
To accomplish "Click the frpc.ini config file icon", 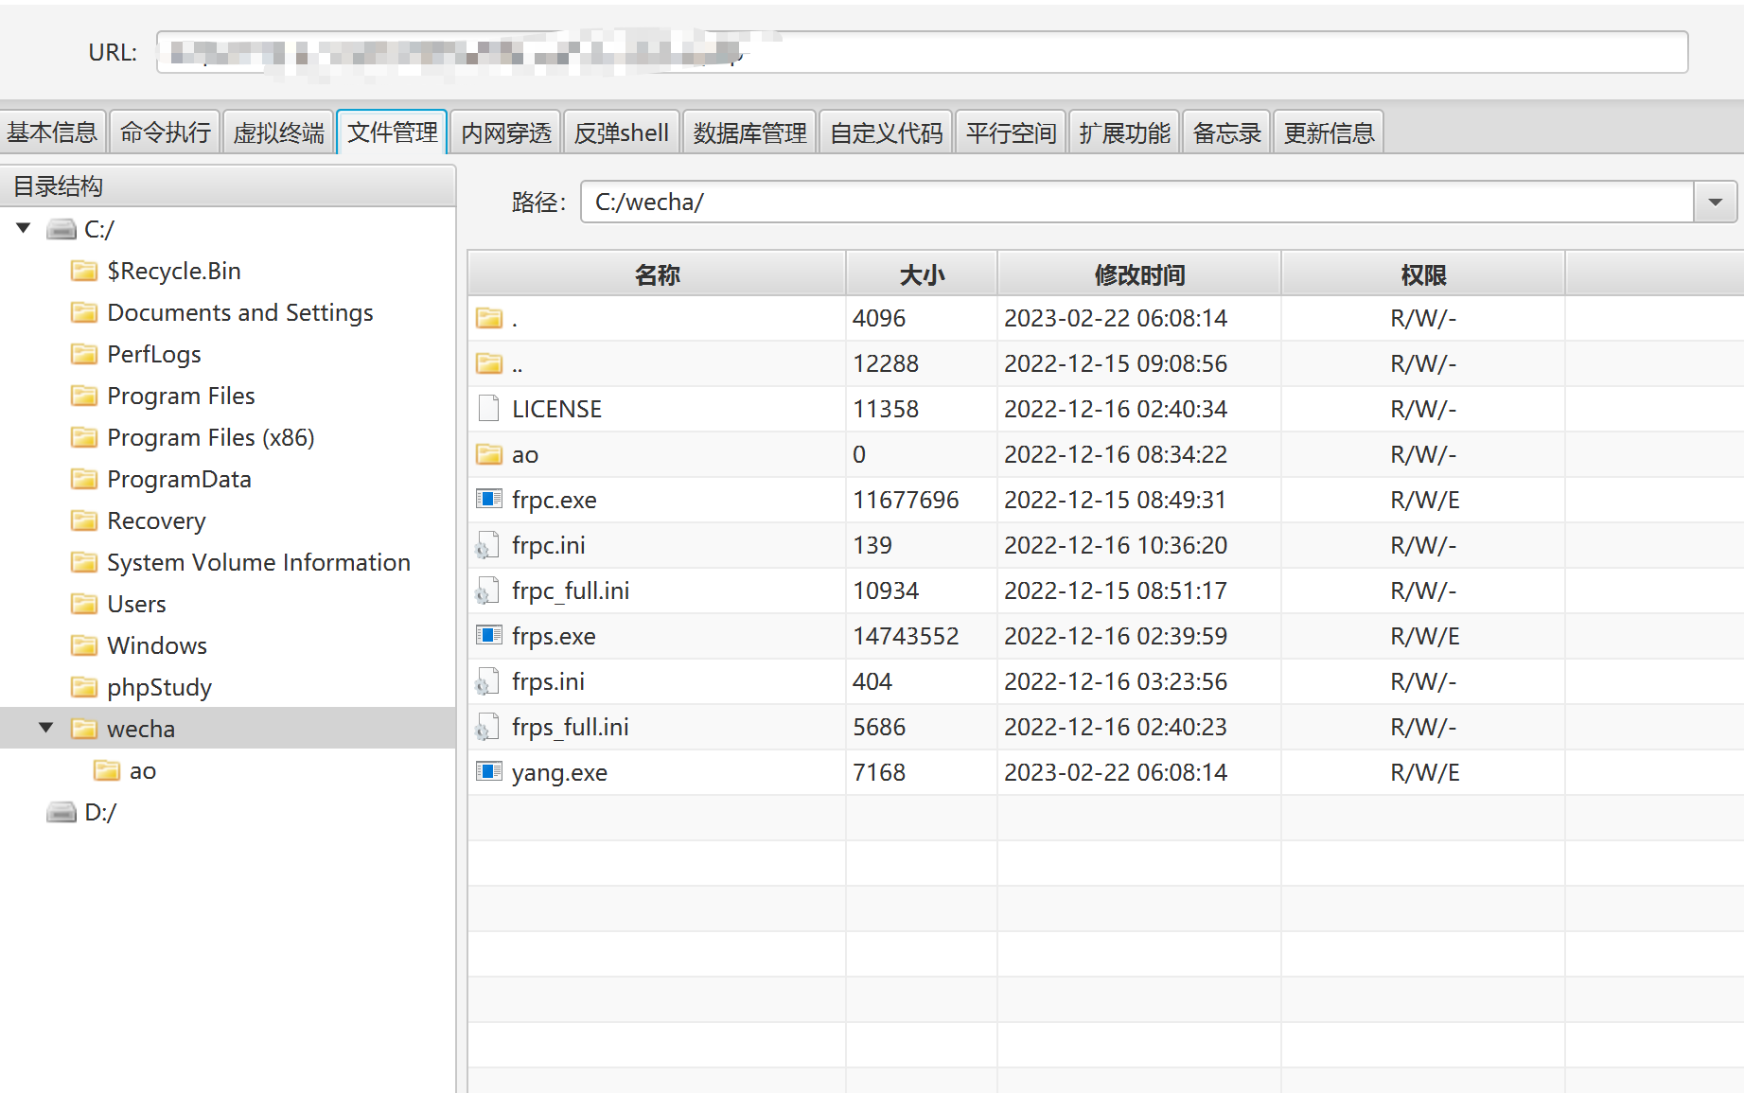I will tap(487, 545).
